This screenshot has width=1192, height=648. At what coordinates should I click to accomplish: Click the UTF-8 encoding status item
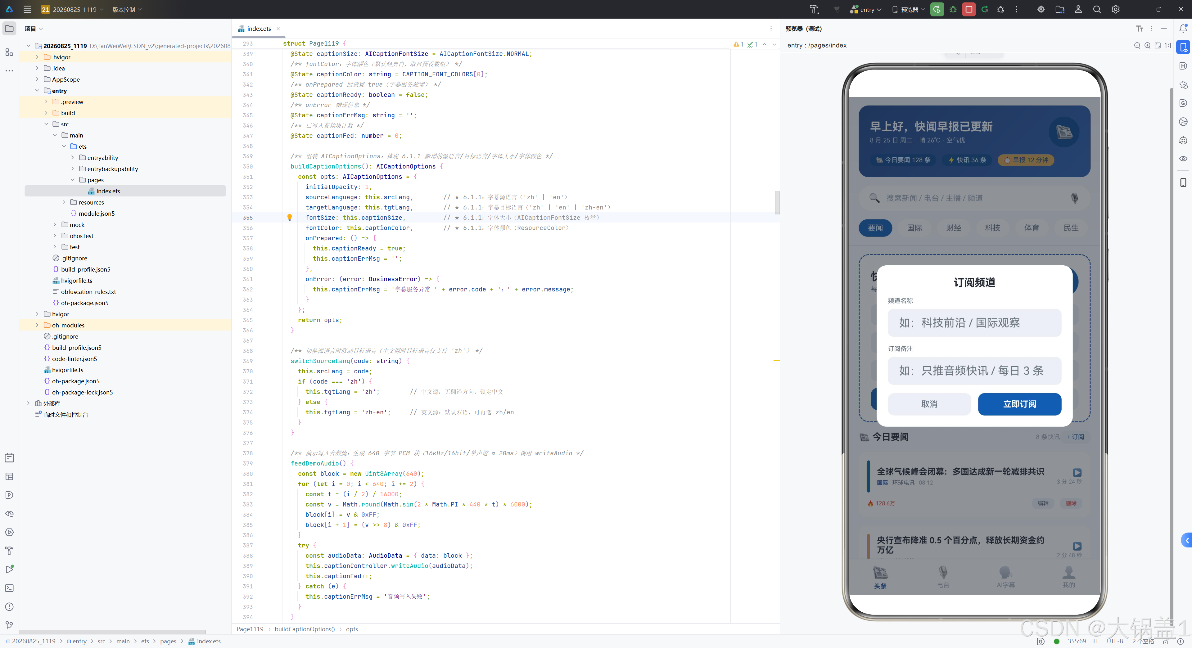1115,641
